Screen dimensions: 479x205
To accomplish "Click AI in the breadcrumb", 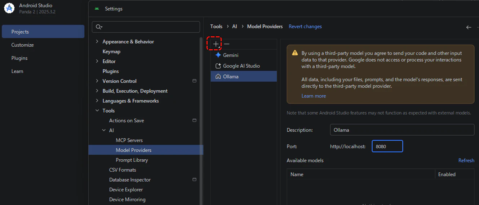I will (235, 27).
